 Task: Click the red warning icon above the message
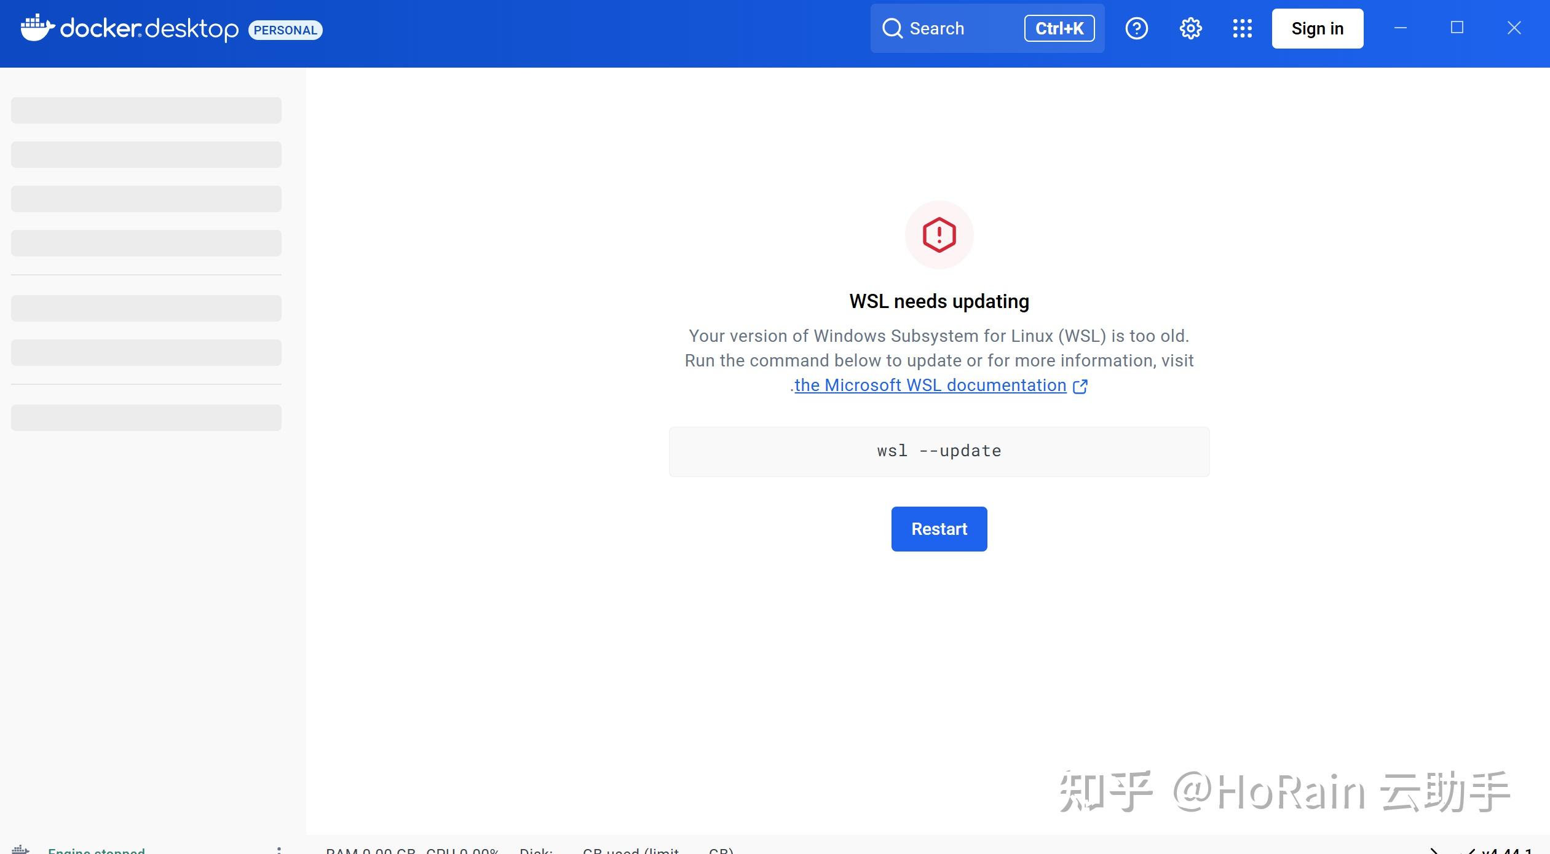pos(938,234)
